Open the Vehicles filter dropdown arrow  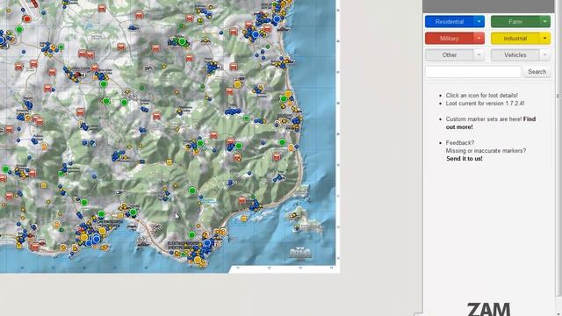click(544, 54)
